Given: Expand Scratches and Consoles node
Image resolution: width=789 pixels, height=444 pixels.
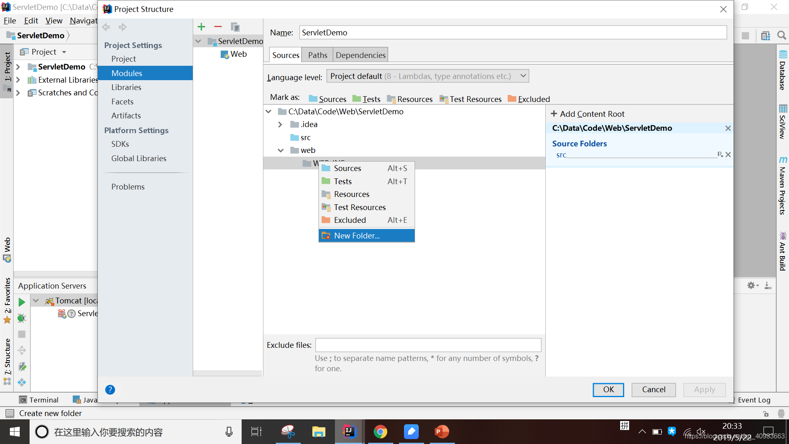Looking at the screenshot, I should (x=18, y=93).
